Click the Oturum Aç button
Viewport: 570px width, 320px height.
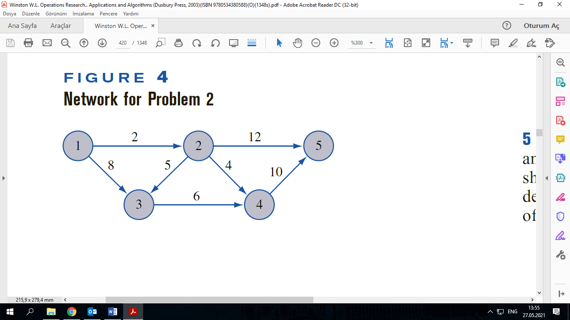click(x=541, y=25)
